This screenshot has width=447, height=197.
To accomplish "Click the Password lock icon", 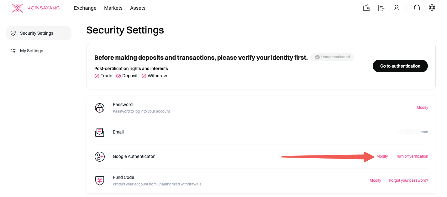I will coord(100,108).
